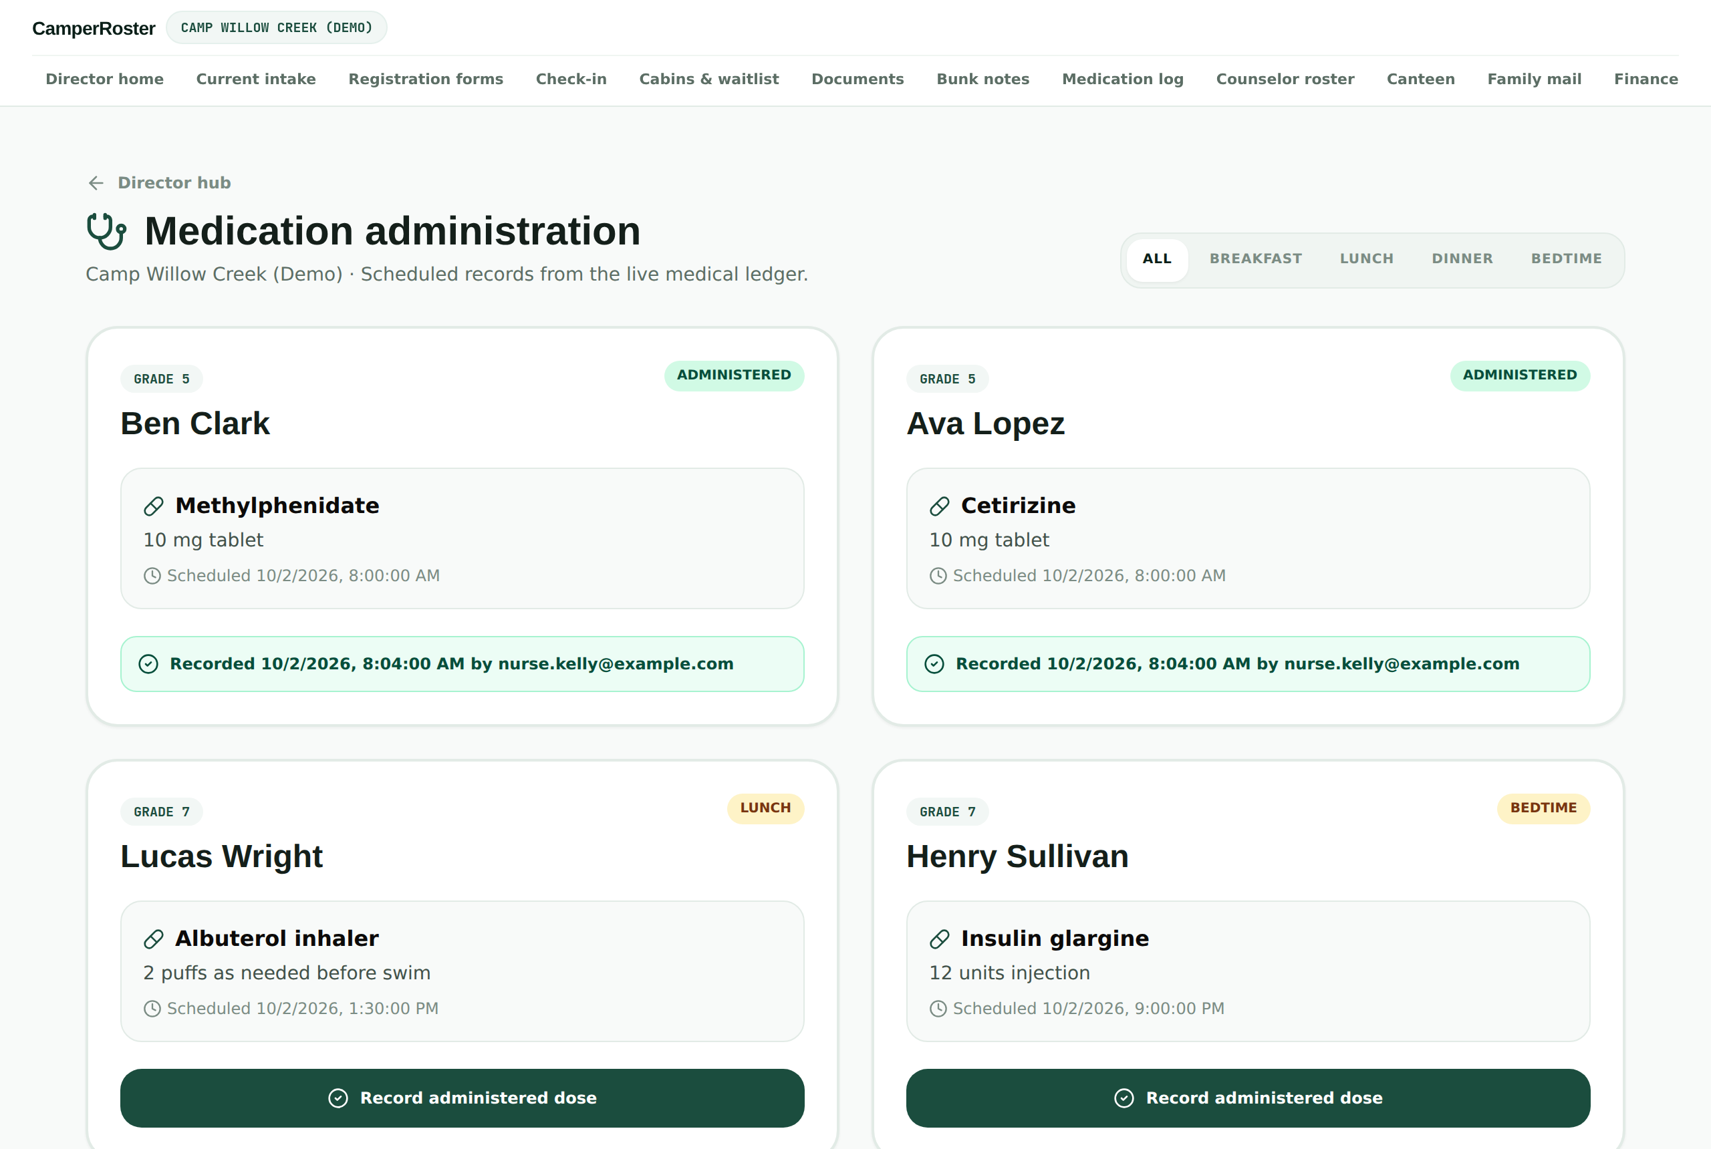Click the stethoscope icon by Medication administration
Viewport: 1711px width, 1149px height.
106,232
